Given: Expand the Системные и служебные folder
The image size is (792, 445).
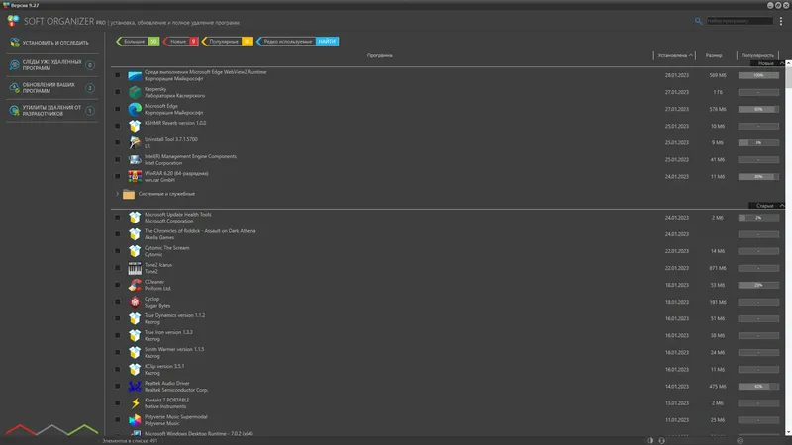Looking at the screenshot, I should 117,194.
